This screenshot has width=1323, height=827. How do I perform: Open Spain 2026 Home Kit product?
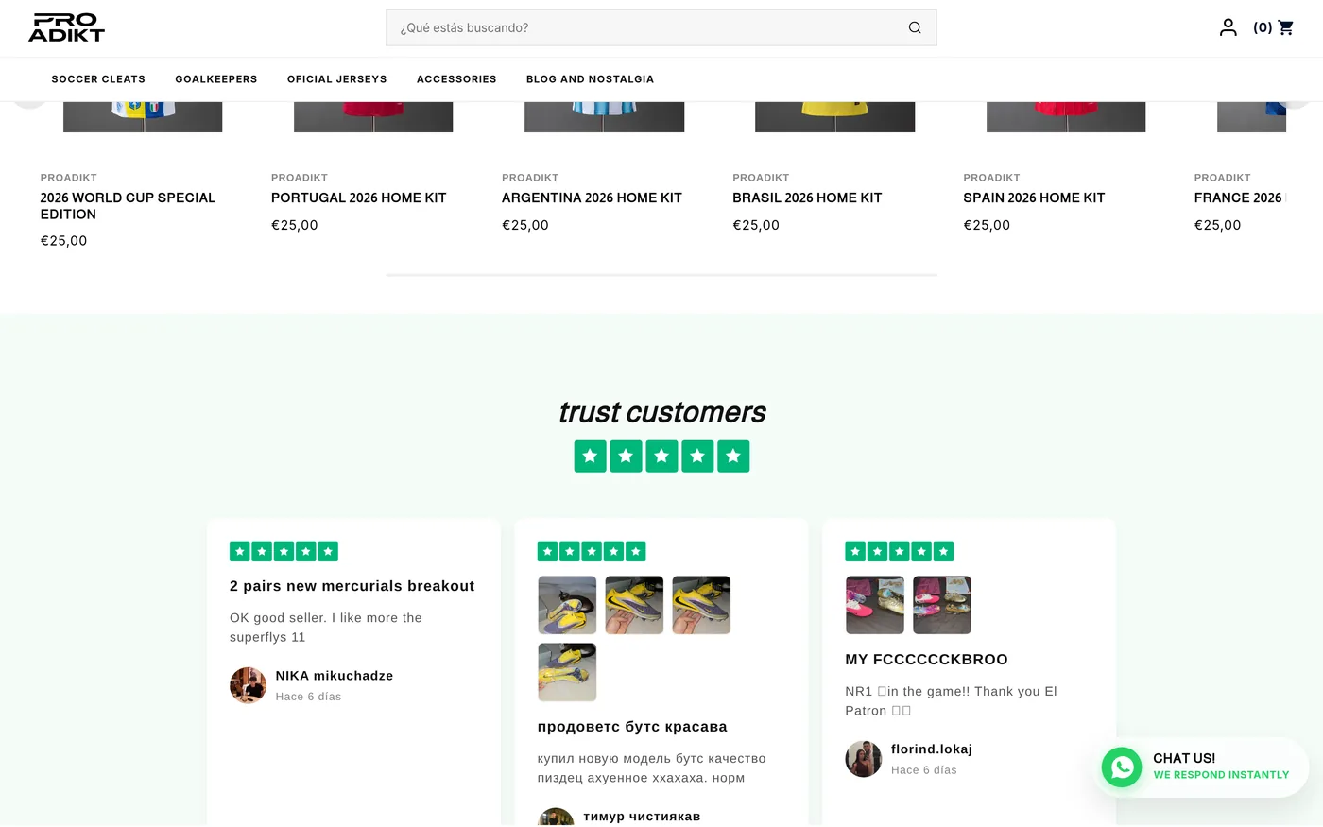click(1034, 198)
